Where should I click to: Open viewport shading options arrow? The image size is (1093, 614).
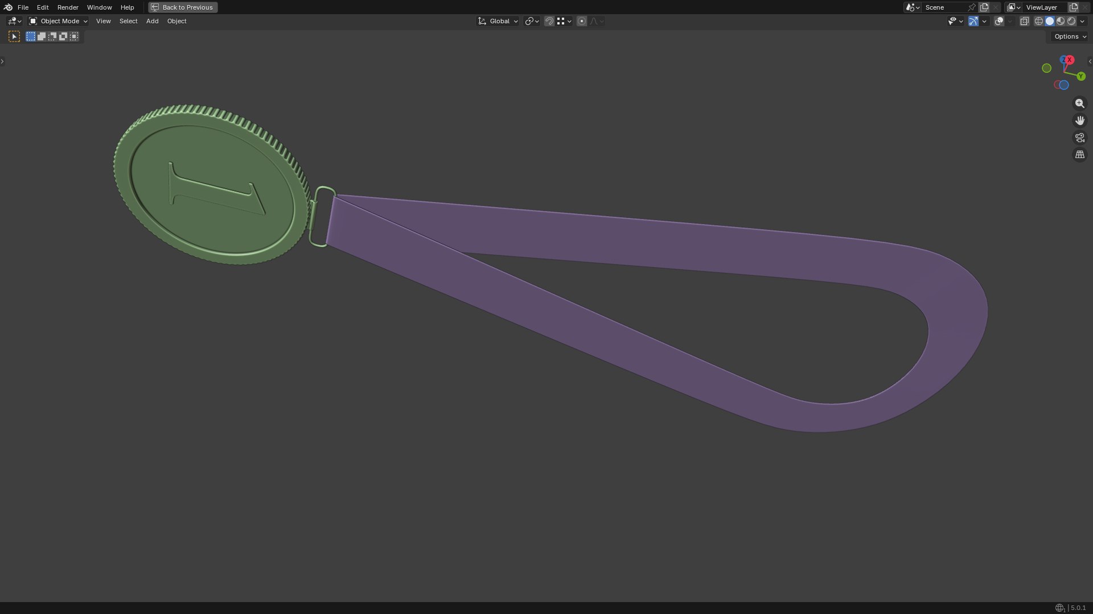pos(1083,21)
